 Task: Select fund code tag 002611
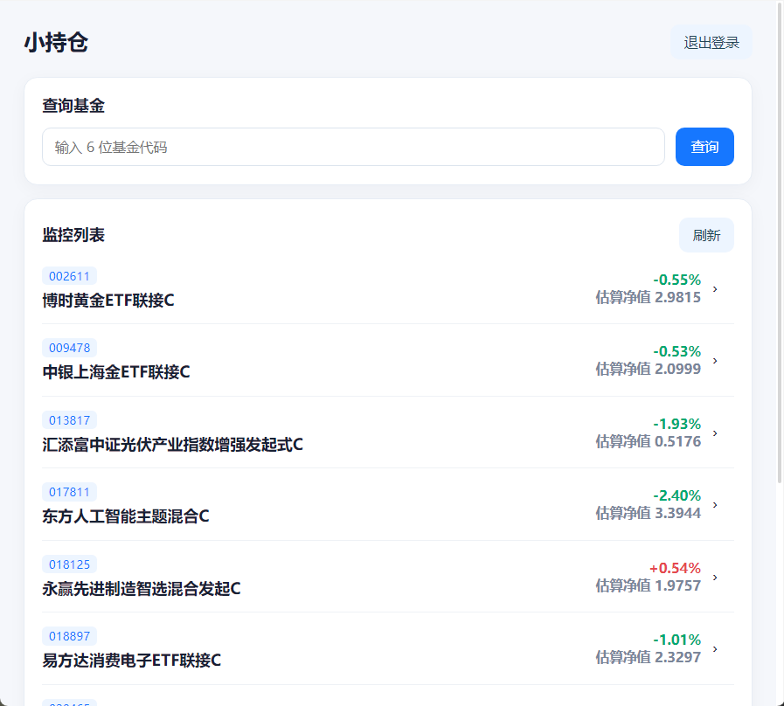[x=70, y=276]
